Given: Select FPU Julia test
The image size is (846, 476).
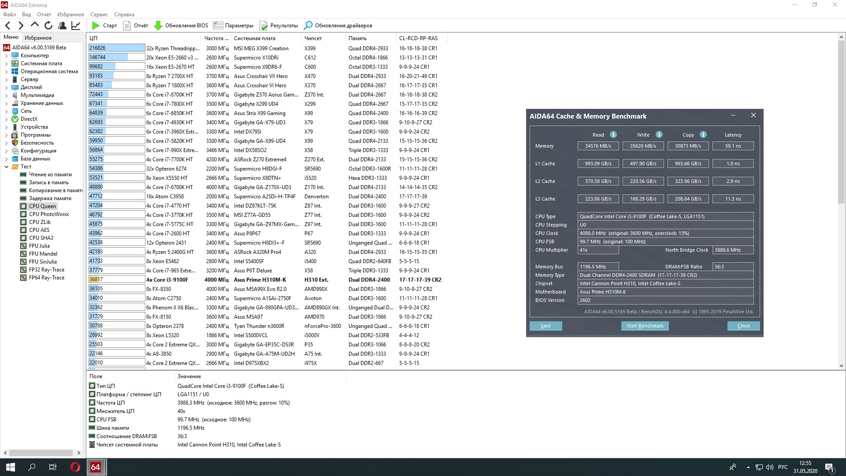Looking at the screenshot, I should tap(39, 246).
